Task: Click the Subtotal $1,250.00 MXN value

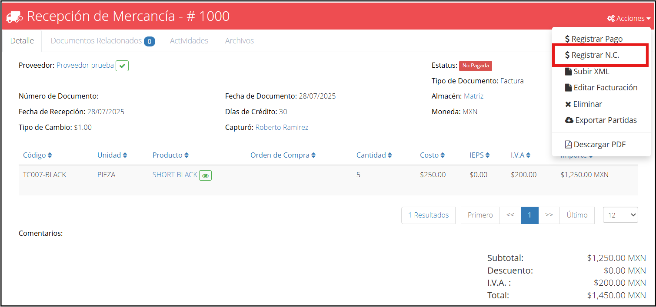Action: (x=616, y=258)
